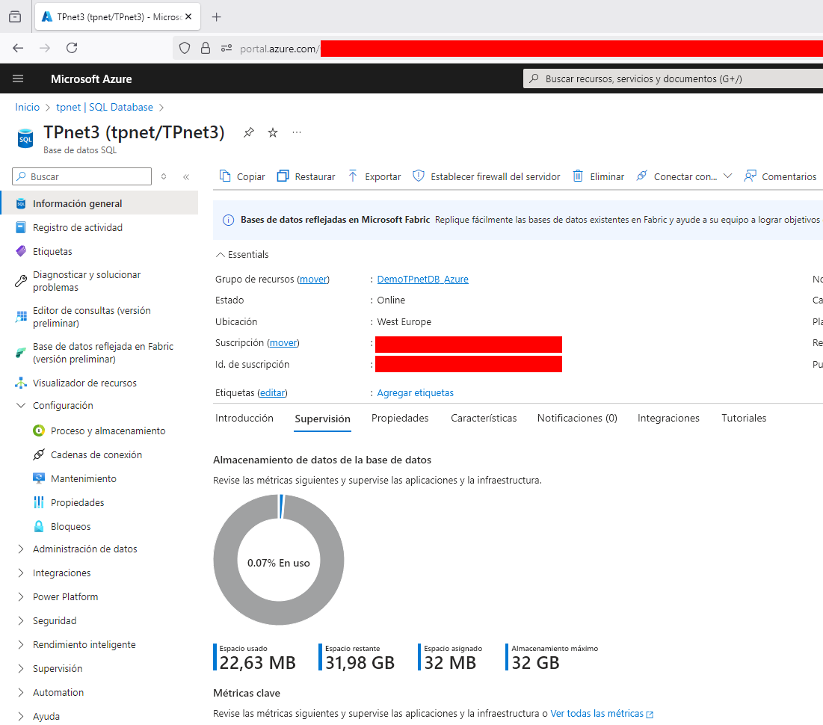Open the Azure portal hamburger menu
Image resolution: width=823 pixels, height=725 pixels.
[x=18, y=78]
